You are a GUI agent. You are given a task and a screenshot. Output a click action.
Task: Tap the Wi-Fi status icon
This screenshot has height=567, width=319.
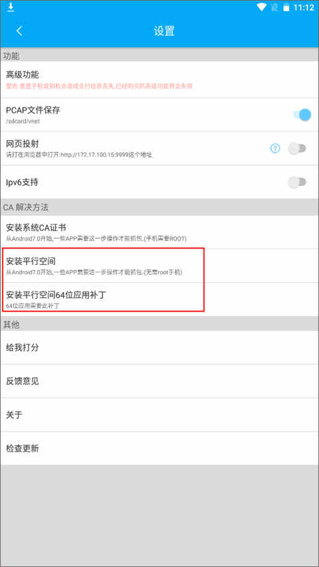[x=261, y=7]
